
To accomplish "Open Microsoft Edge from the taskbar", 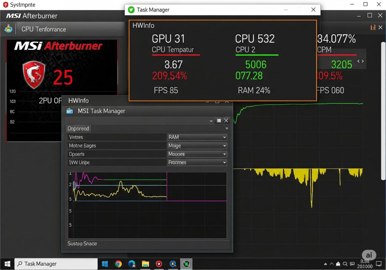I will [x=132, y=264].
